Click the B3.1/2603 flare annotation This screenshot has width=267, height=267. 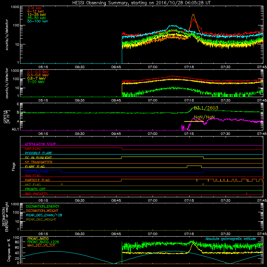pyautogui.click(x=206, y=108)
